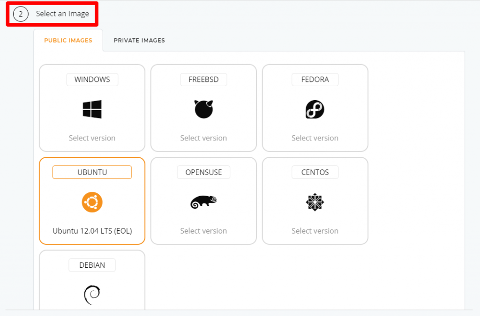Viewport: 480px width, 316px height.
Task: Select the FreeBSD daemon icon
Action: tap(203, 109)
